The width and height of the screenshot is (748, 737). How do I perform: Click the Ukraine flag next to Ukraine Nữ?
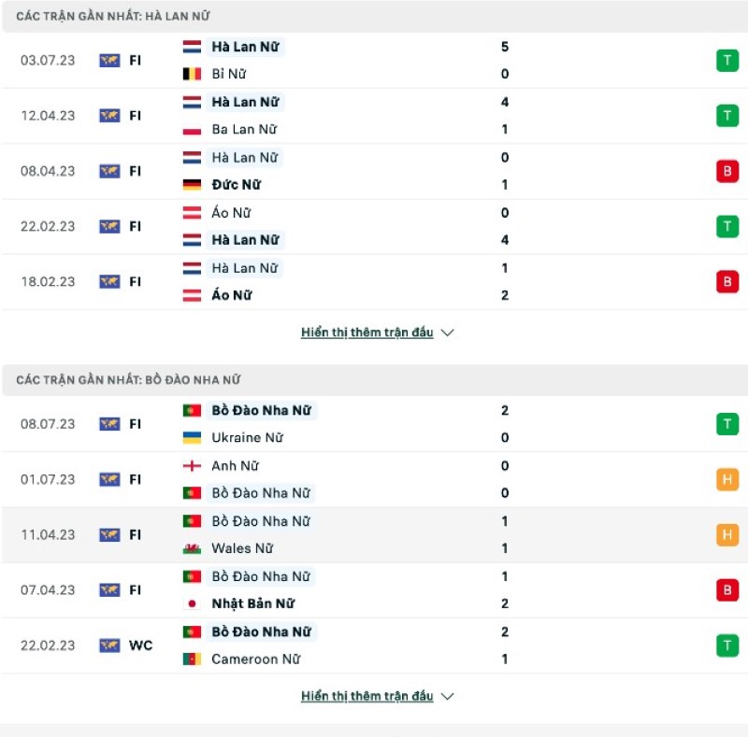(192, 438)
